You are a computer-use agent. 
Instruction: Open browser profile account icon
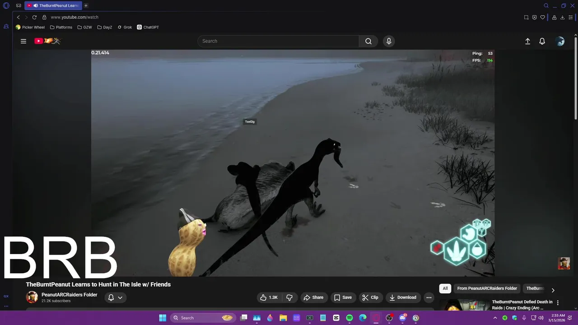click(x=554, y=17)
